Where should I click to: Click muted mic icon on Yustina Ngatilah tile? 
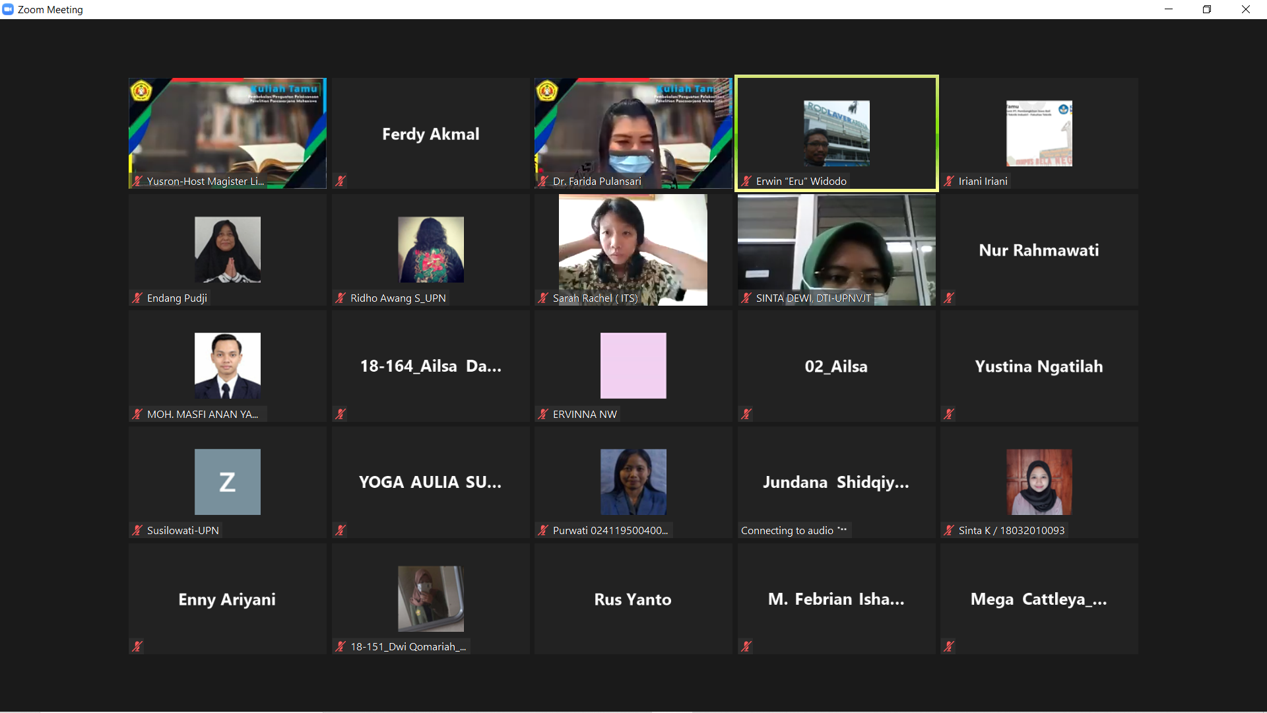(x=949, y=414)
